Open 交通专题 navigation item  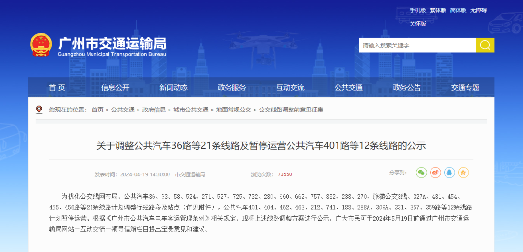(x=465, y=88)
